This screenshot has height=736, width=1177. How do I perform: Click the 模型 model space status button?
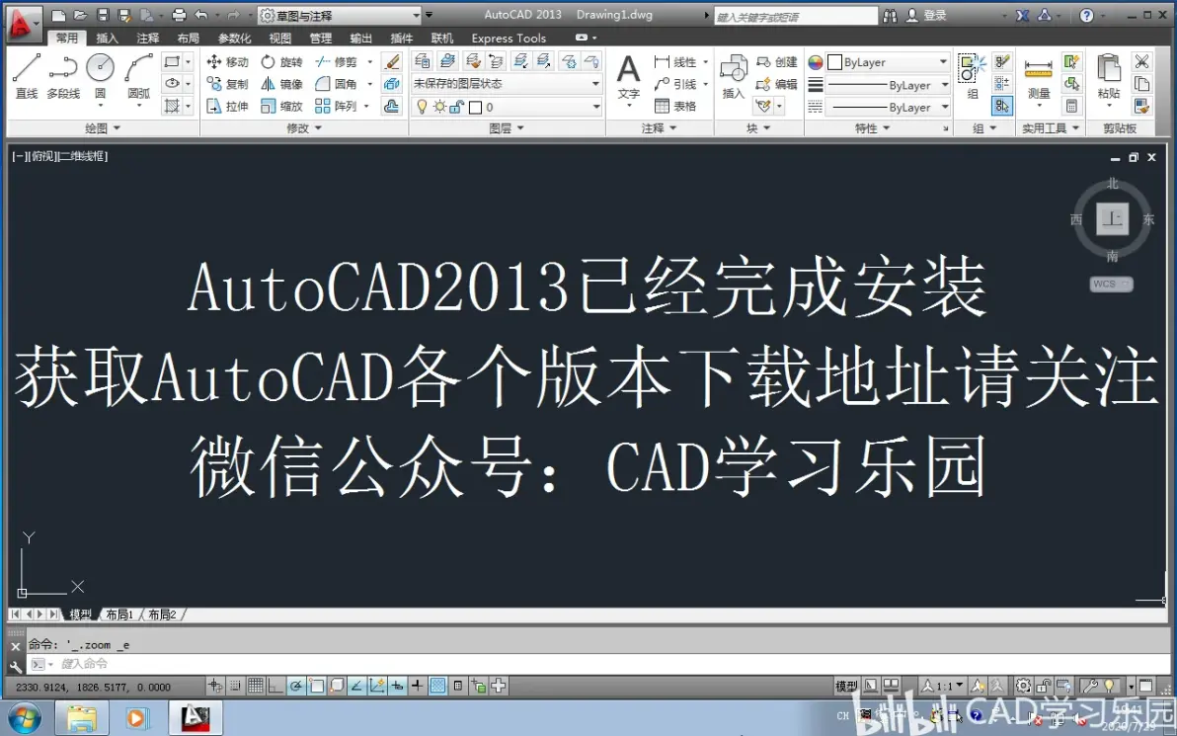(x=847, y=686)
